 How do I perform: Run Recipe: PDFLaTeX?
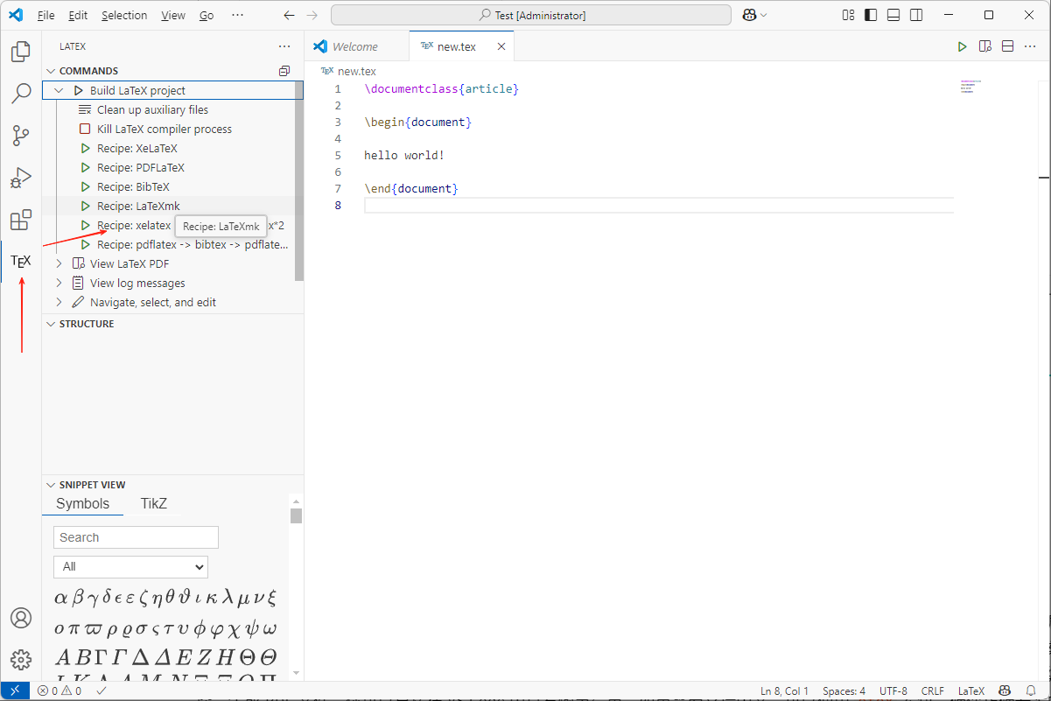140,167
